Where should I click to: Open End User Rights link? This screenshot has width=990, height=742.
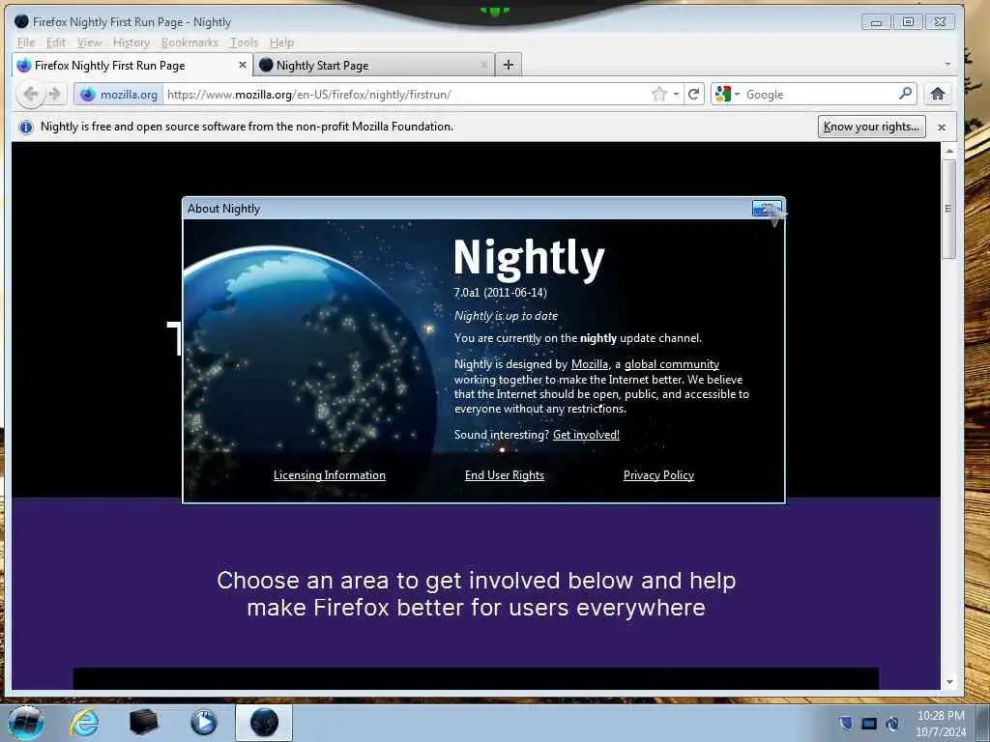[505, 475]
